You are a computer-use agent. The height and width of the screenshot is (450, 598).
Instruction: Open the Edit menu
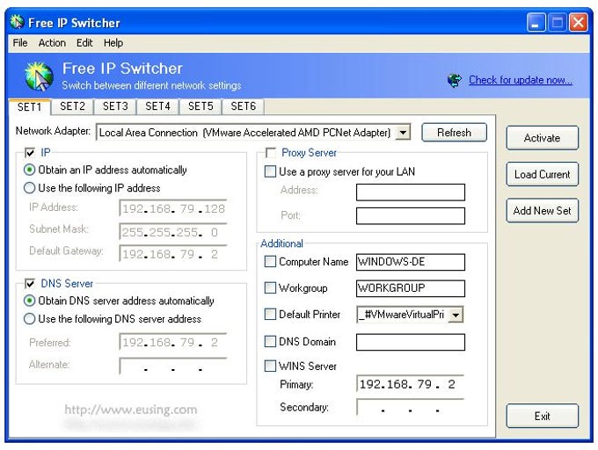click(84, 43)
